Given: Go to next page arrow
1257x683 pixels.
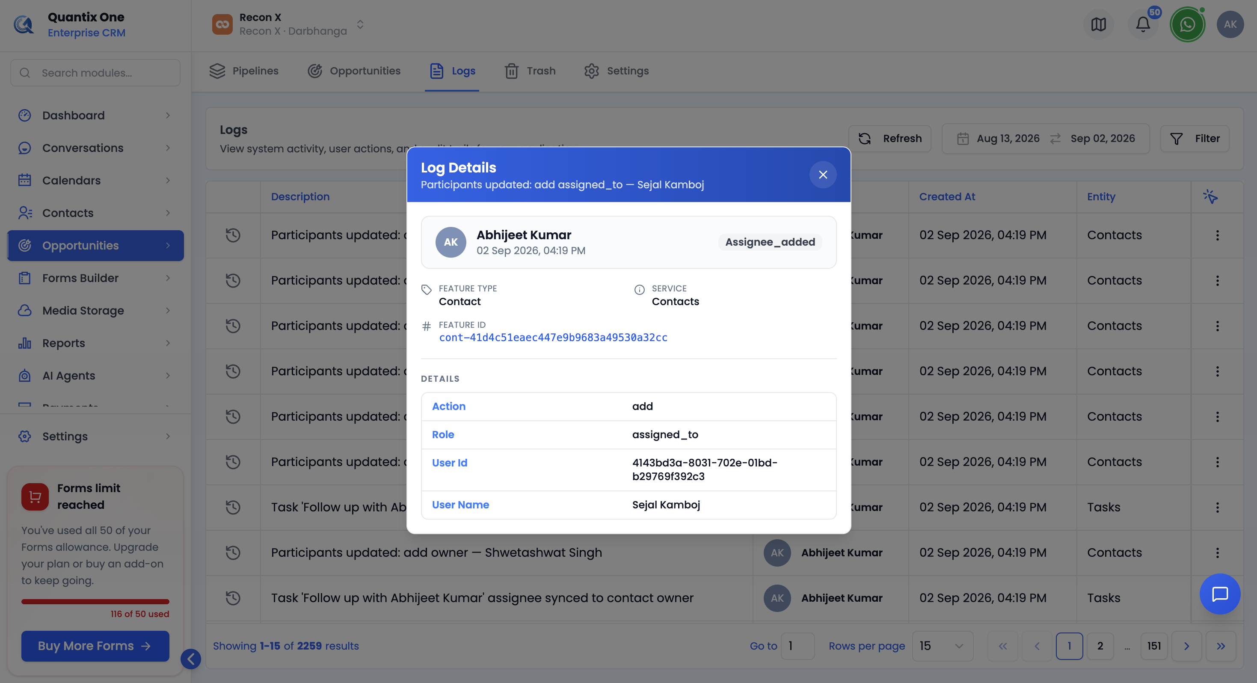Looking at the screenshot, I should [1186, 646].
